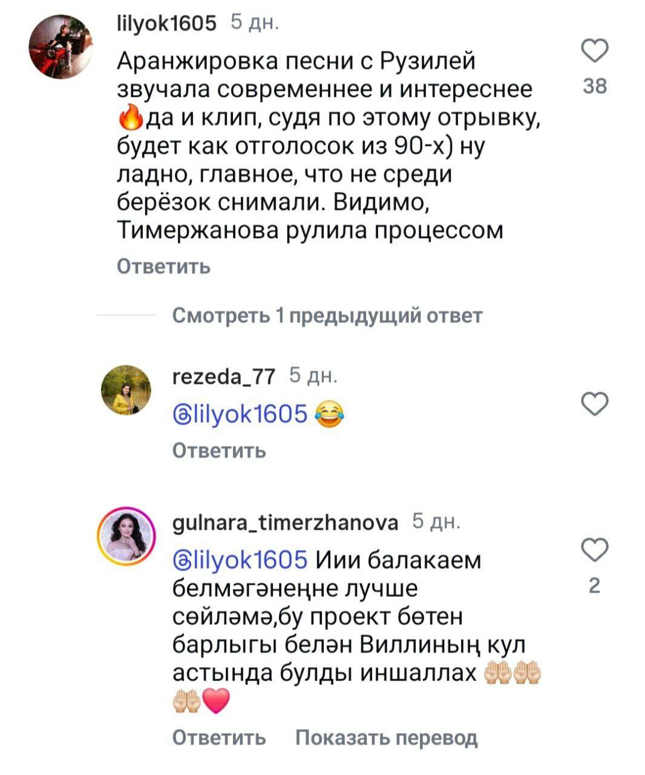Open lilyok1605 profile picture
The height and width of the screenshot is (775, 645).
pos(61,47)
